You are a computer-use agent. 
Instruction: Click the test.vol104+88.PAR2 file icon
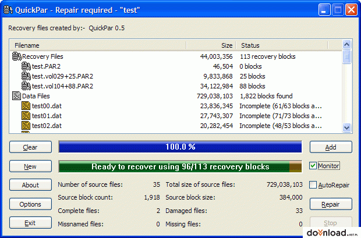tap(26, 86)
